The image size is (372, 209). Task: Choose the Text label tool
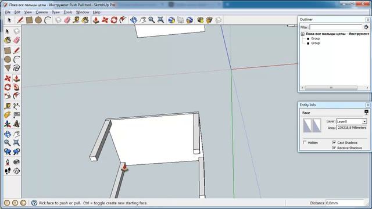[x=16, y=115]
